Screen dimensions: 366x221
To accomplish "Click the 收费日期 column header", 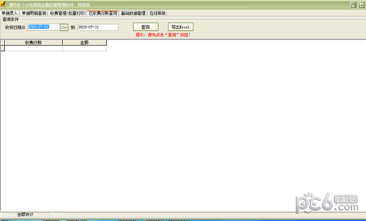I will [x=34, y=43].
